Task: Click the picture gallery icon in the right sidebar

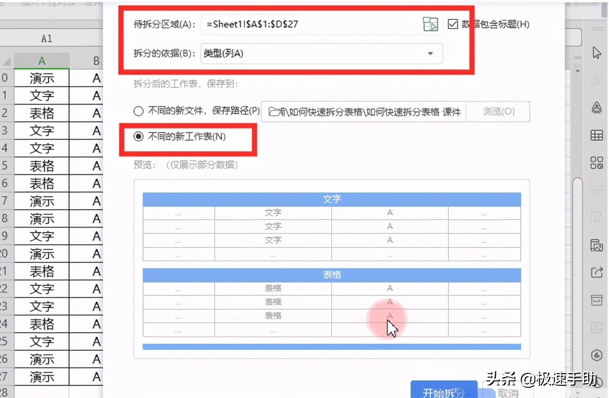Action: pyautogui.click(x=597, y=245)
